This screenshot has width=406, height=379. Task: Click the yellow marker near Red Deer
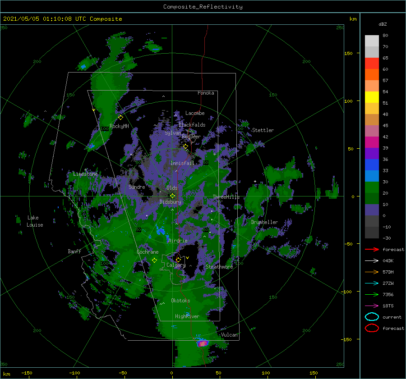185,146
